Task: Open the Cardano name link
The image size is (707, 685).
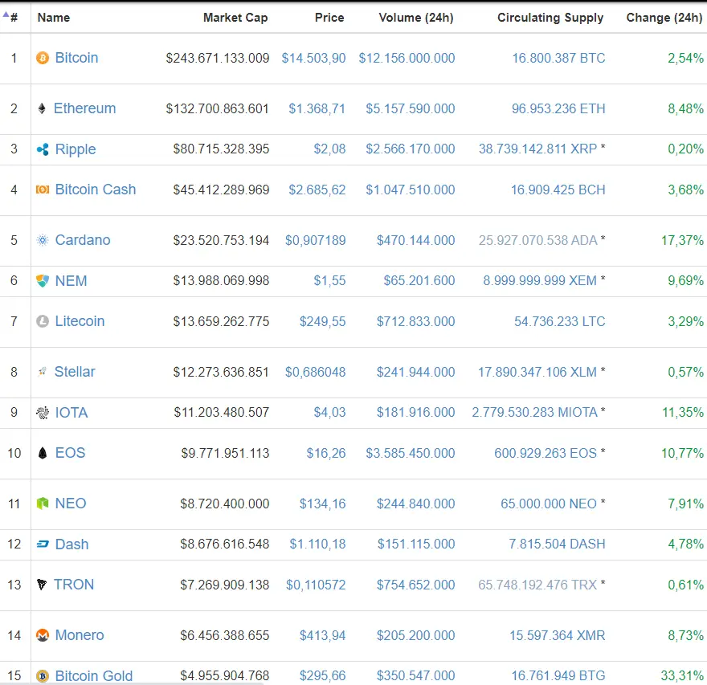Action: 83,240
